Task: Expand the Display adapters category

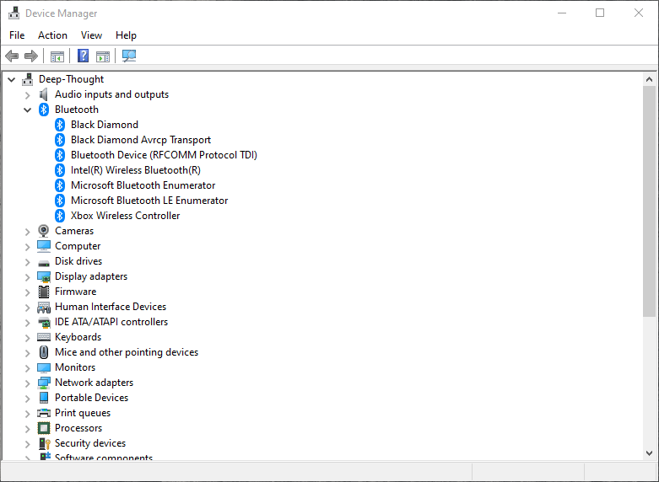Action: pyautogui.click(x=28, y=276)
